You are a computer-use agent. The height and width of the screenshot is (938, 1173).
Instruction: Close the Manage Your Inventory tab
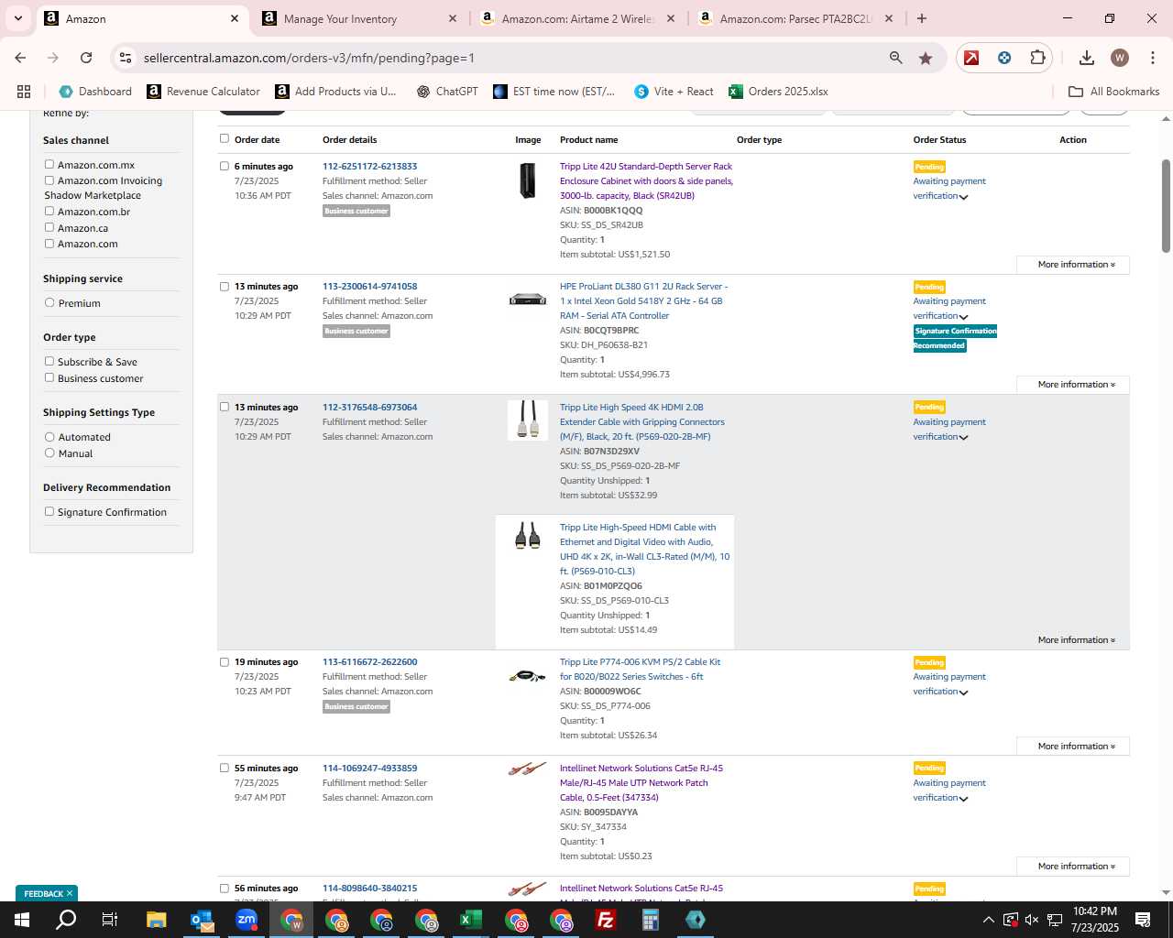coord(453,18)
